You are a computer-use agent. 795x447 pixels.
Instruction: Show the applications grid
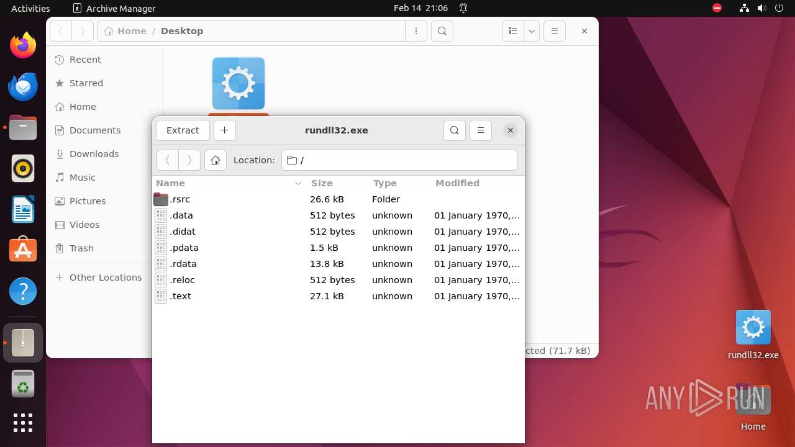23,423
